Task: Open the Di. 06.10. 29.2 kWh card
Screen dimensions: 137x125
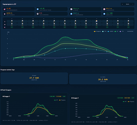Action: [x=103, y=79]
